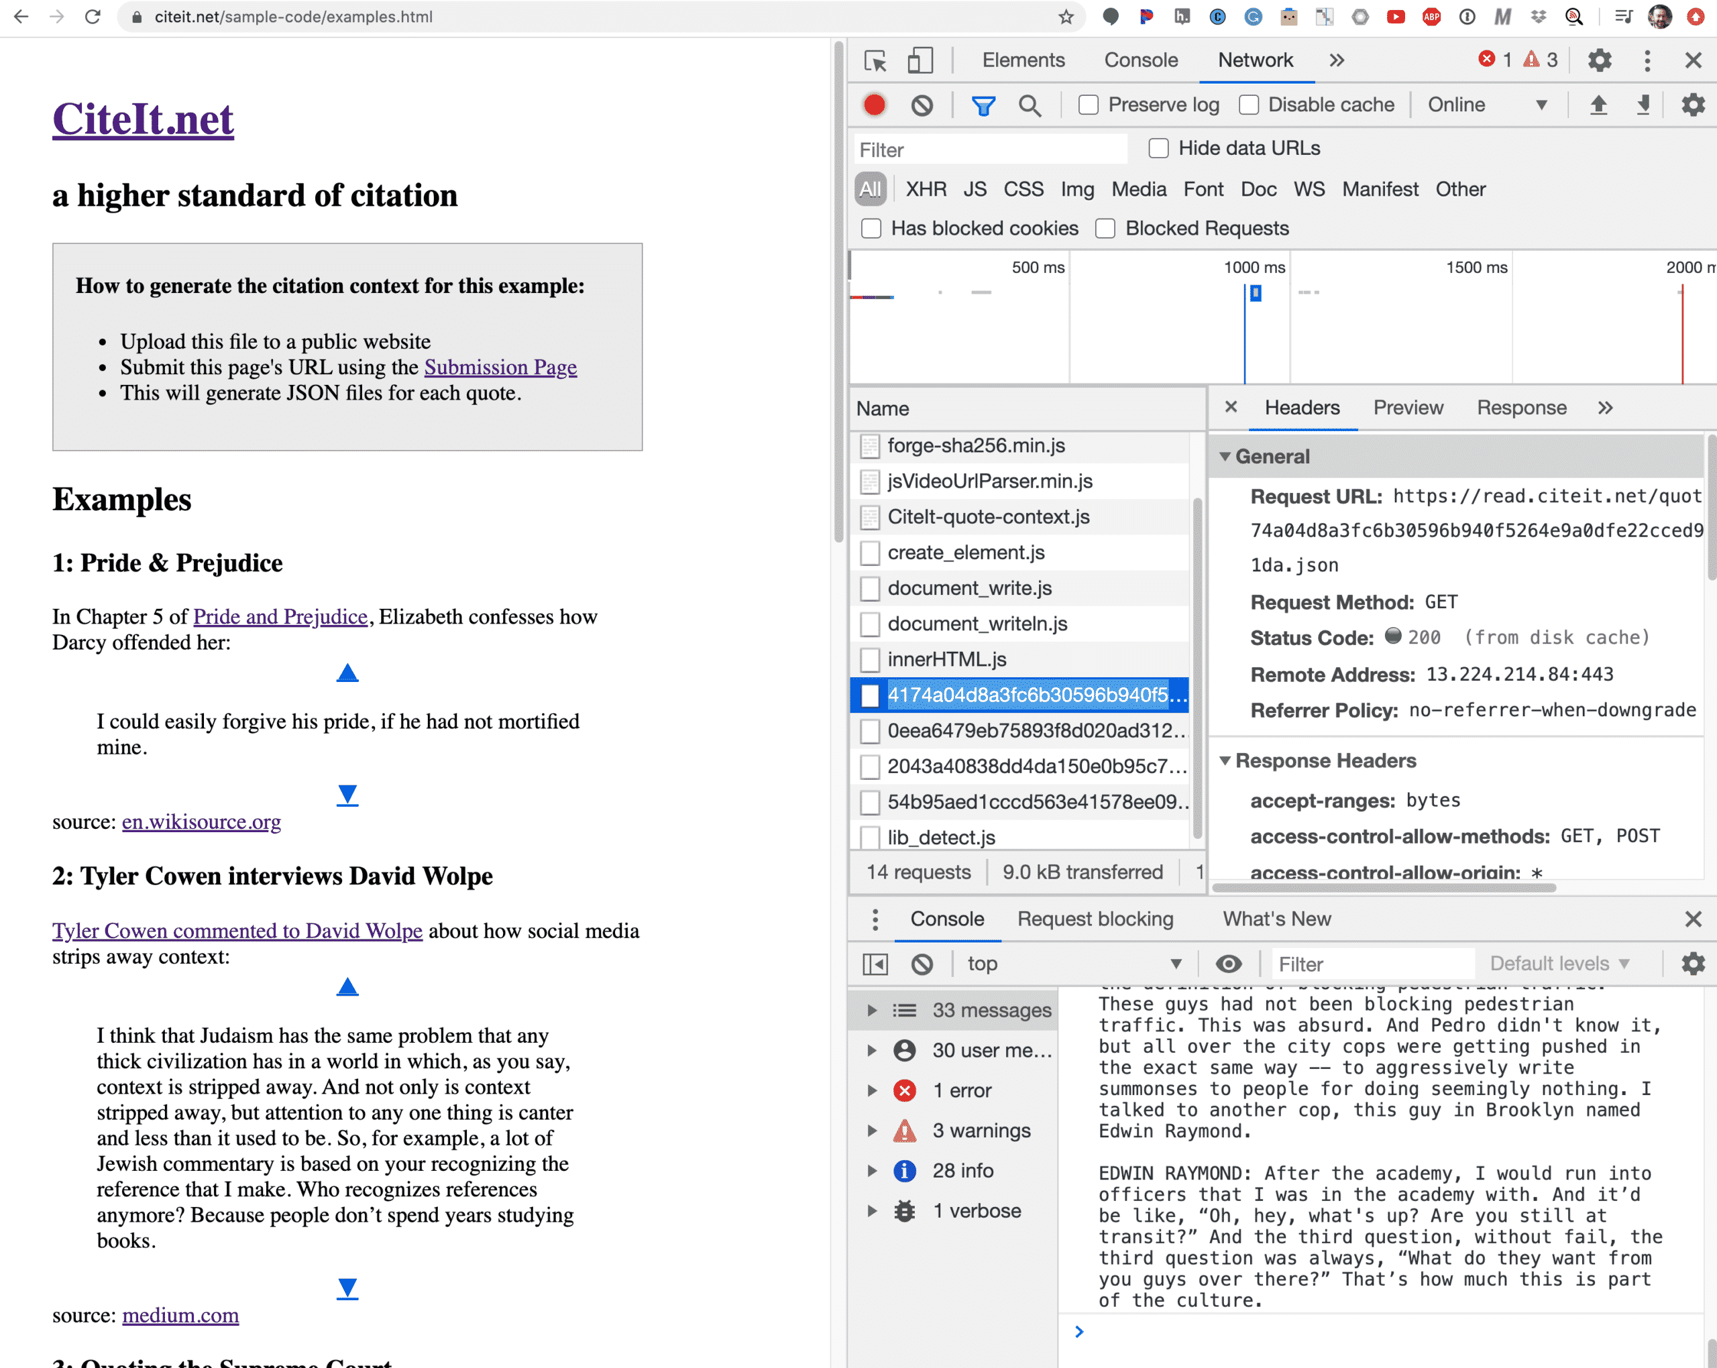Open Tyler Cowen commented to David Wolpe link

coord(237,931)
